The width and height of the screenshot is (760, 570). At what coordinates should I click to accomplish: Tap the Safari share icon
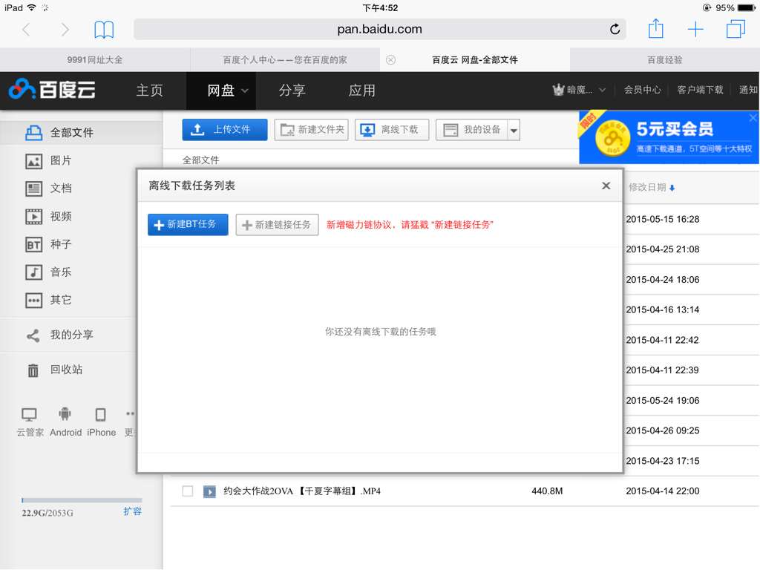pos(655,30)
